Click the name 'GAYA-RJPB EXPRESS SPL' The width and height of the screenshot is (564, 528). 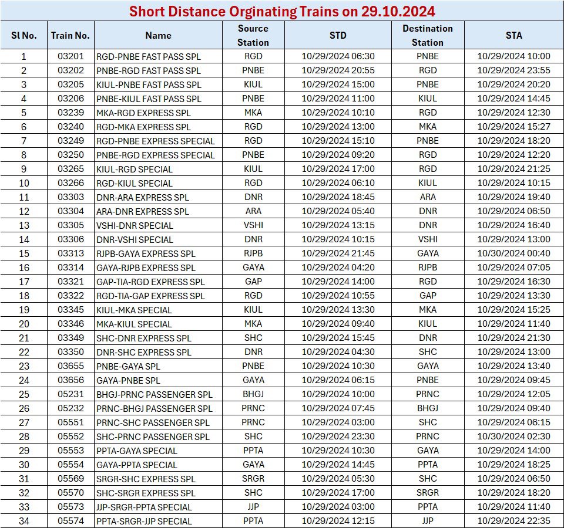(146, 268)
